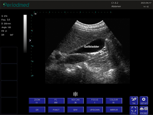Select the focus position chevron marker

30,41
